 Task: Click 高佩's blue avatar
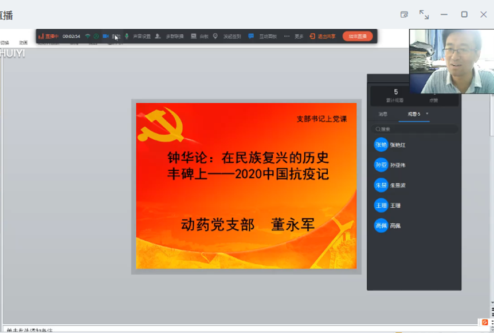(x=381, y=225)
